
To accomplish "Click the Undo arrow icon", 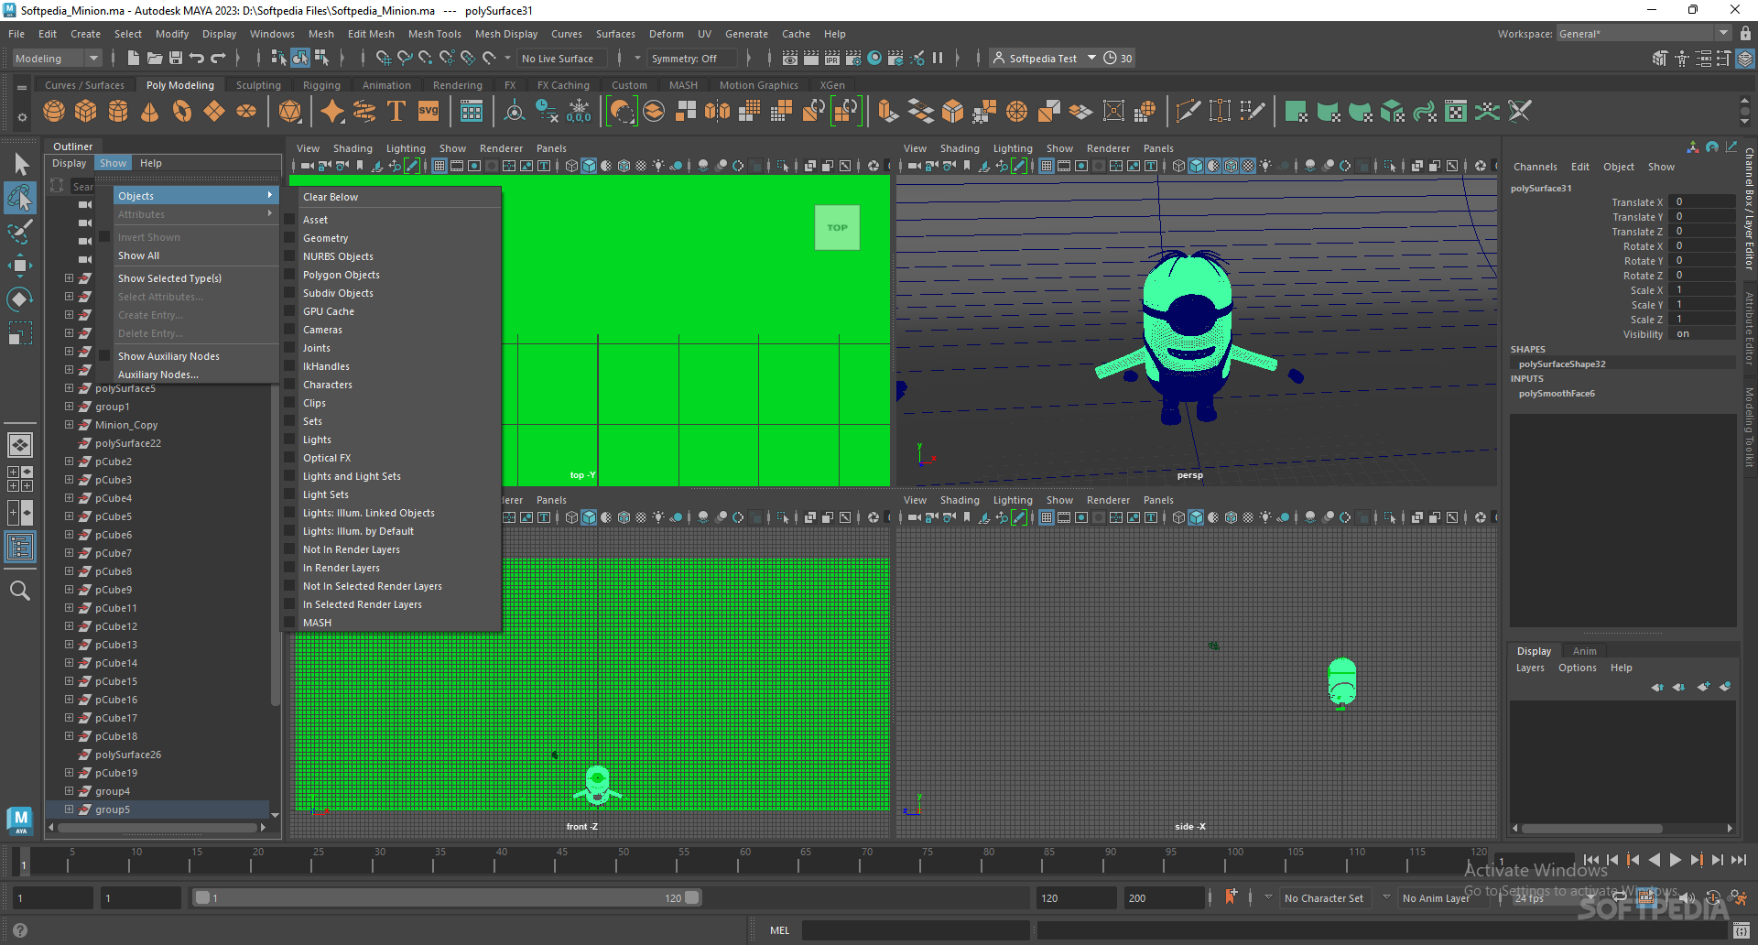I will [x=197, y=58].
